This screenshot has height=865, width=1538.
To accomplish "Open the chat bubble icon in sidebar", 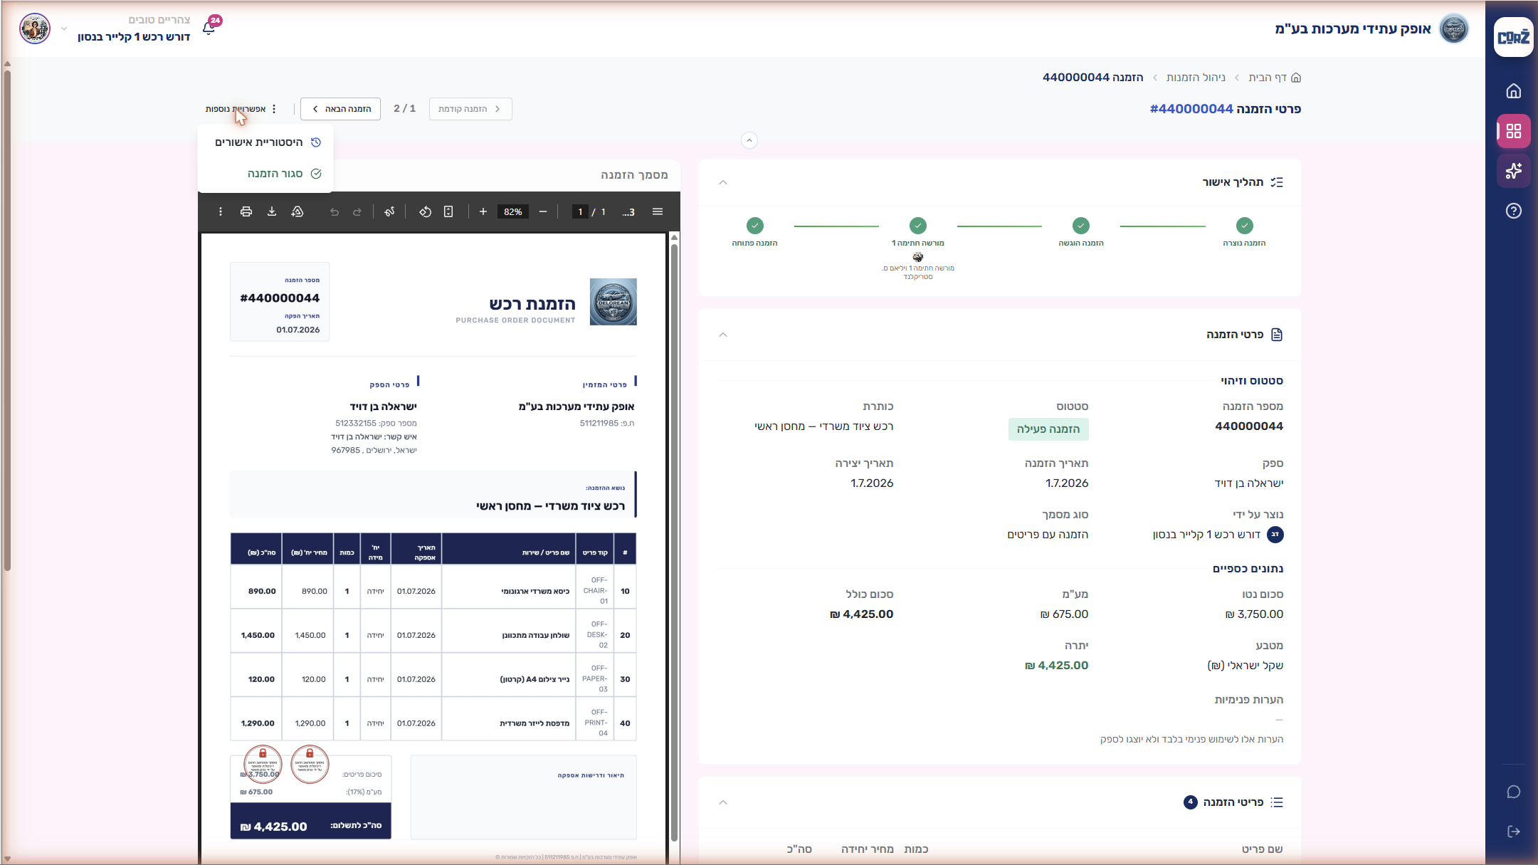I will pyautogui.click(x=1513, y=792).
